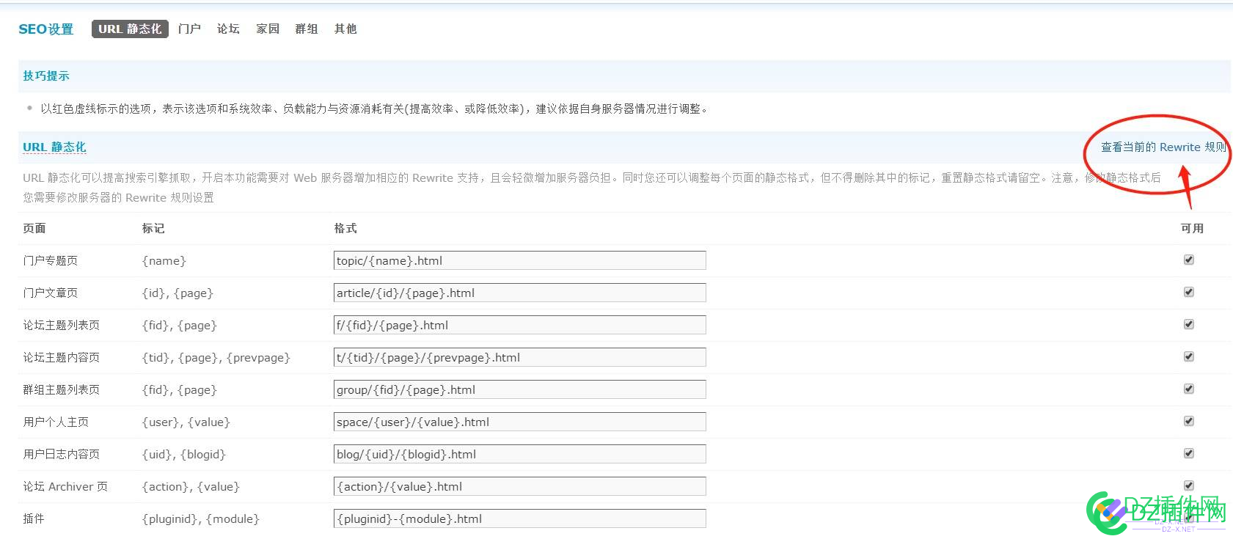1233x539 pixels.
Task: Click the SEO设置 page title
Action: (46, 29)
